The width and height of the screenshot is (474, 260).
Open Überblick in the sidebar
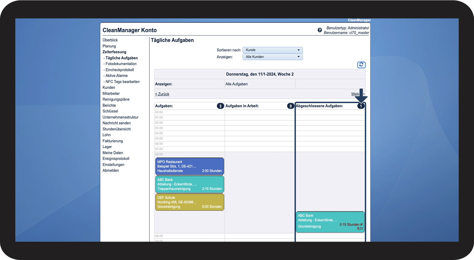110,40
